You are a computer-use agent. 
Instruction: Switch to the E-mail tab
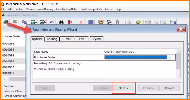click(67, 39)
